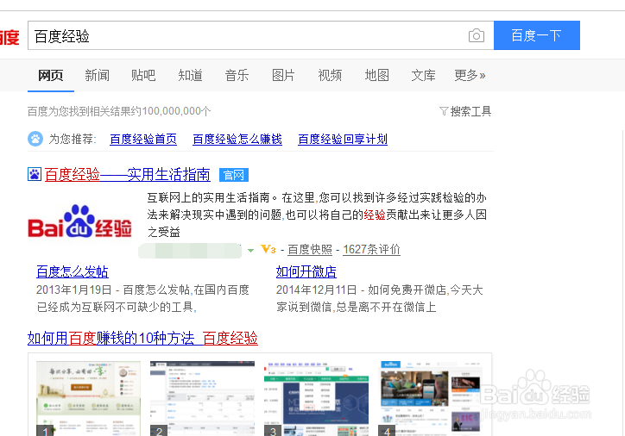Open thumbnail numbered 1
The width and height of the screenshot is (625, 436).
pos(88,399)
